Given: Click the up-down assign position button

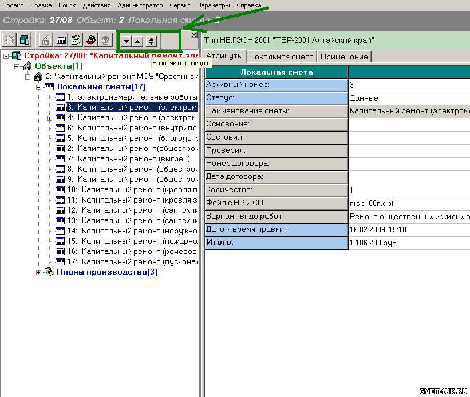Looking at the screenshot, I should [151, 41].
